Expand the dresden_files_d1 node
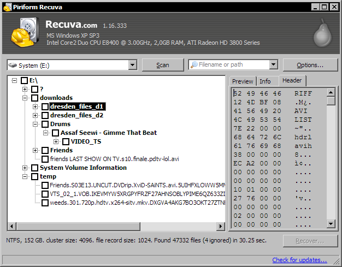 (35, 106)
